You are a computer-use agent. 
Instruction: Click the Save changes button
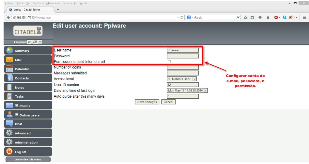click(147, 102)
